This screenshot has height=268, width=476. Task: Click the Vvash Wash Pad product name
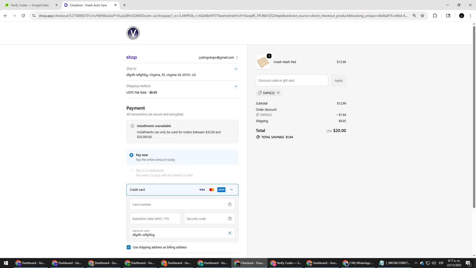point(285,62)
